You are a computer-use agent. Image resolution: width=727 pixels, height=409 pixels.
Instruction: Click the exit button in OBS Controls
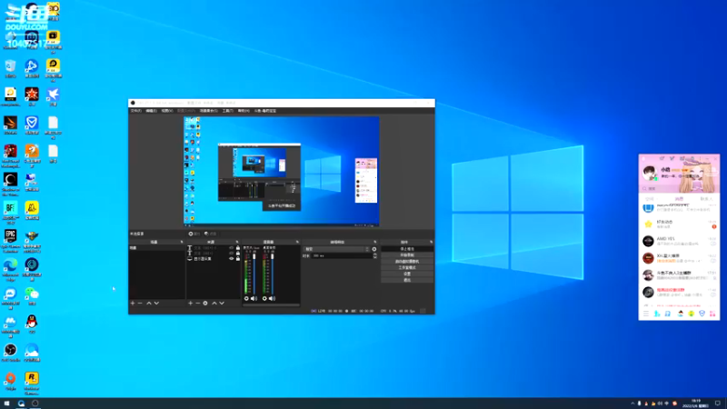pos(407,280)
